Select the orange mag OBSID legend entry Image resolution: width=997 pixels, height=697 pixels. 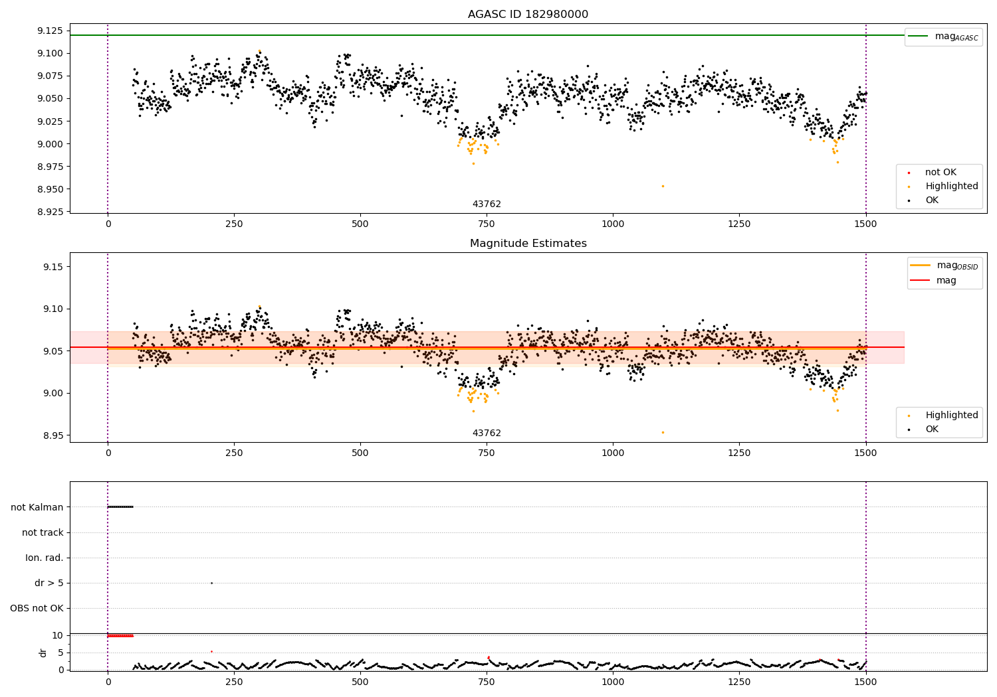pos(920,266)
